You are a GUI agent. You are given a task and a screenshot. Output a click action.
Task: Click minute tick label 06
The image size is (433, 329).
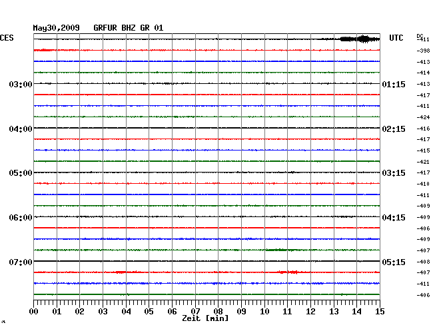(x=172, y=312)
